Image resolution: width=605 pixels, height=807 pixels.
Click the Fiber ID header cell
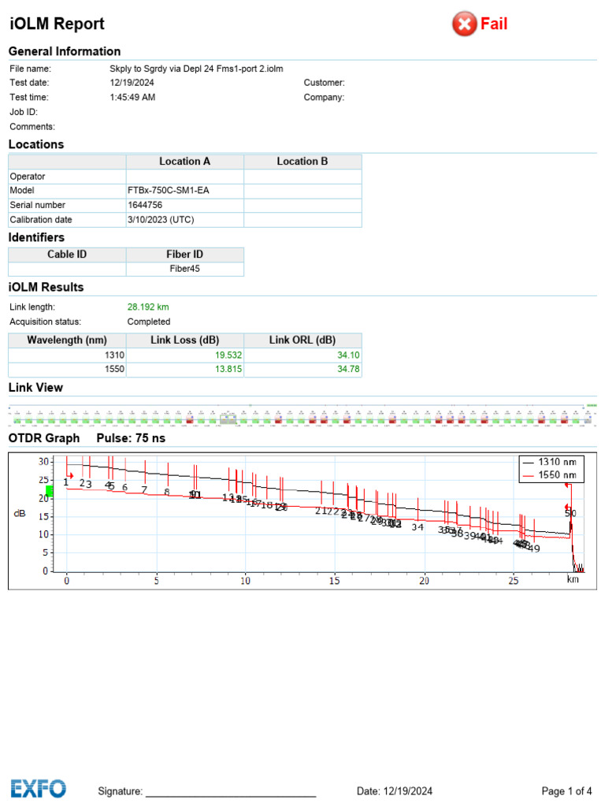[x=184, y=255]
